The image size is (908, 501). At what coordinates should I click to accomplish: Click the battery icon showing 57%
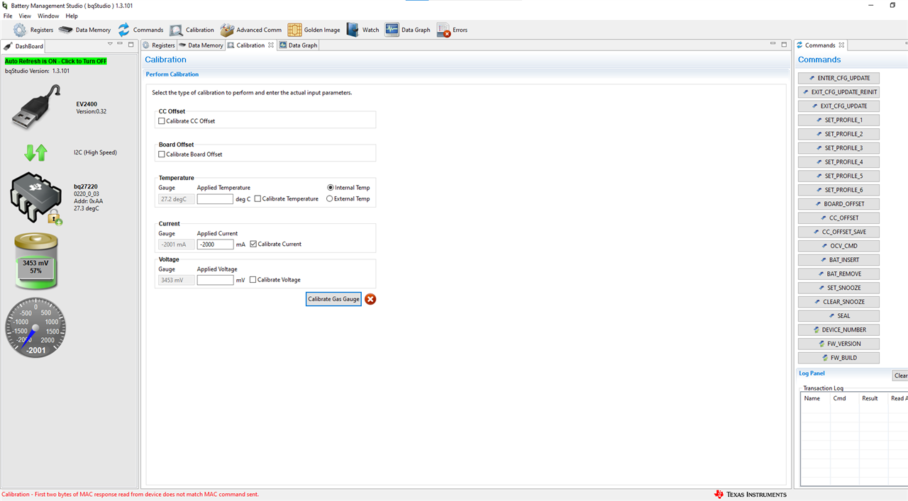(x=35, y=262)
